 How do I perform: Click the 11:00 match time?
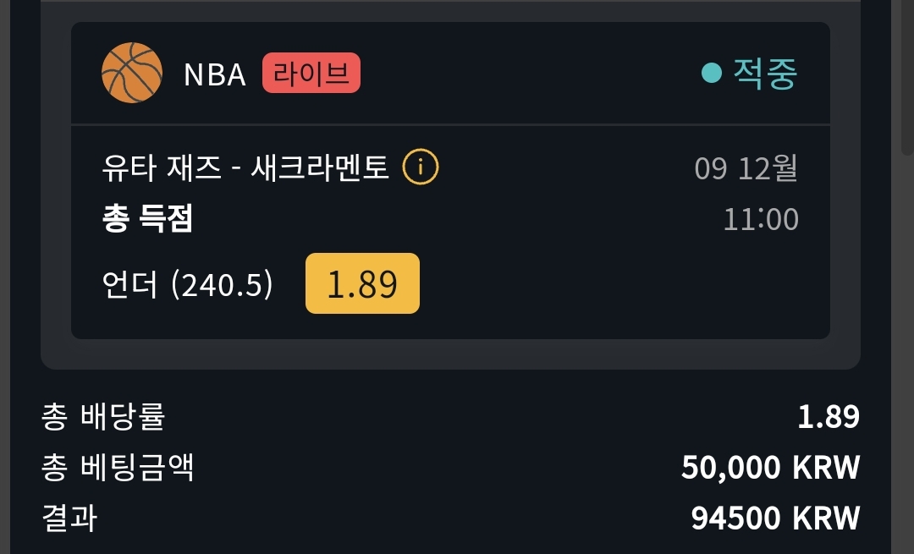pyautogui.click(x=761, y=220)
